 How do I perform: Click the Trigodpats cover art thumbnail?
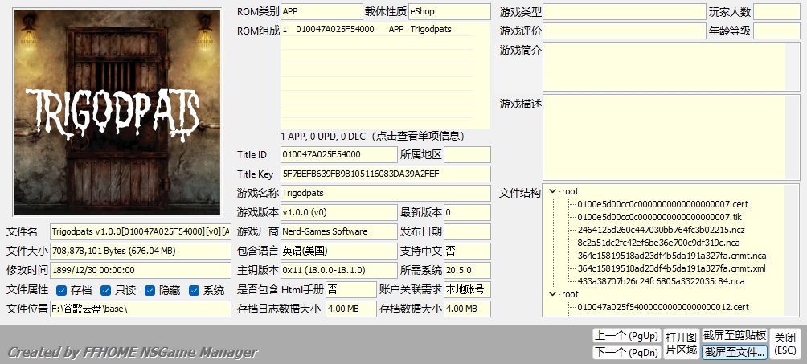pos(117,112)
